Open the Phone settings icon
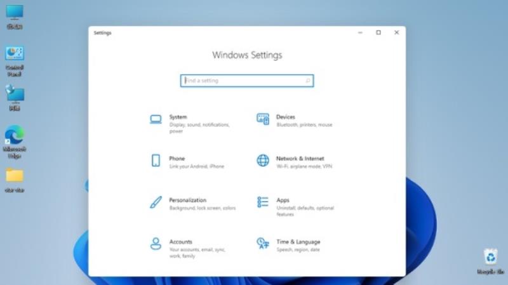 click(x=156, y=161)
